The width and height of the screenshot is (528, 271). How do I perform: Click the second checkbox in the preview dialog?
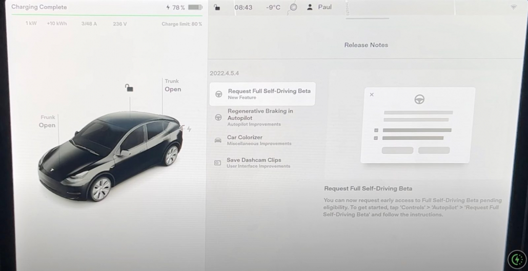[376, 138]
